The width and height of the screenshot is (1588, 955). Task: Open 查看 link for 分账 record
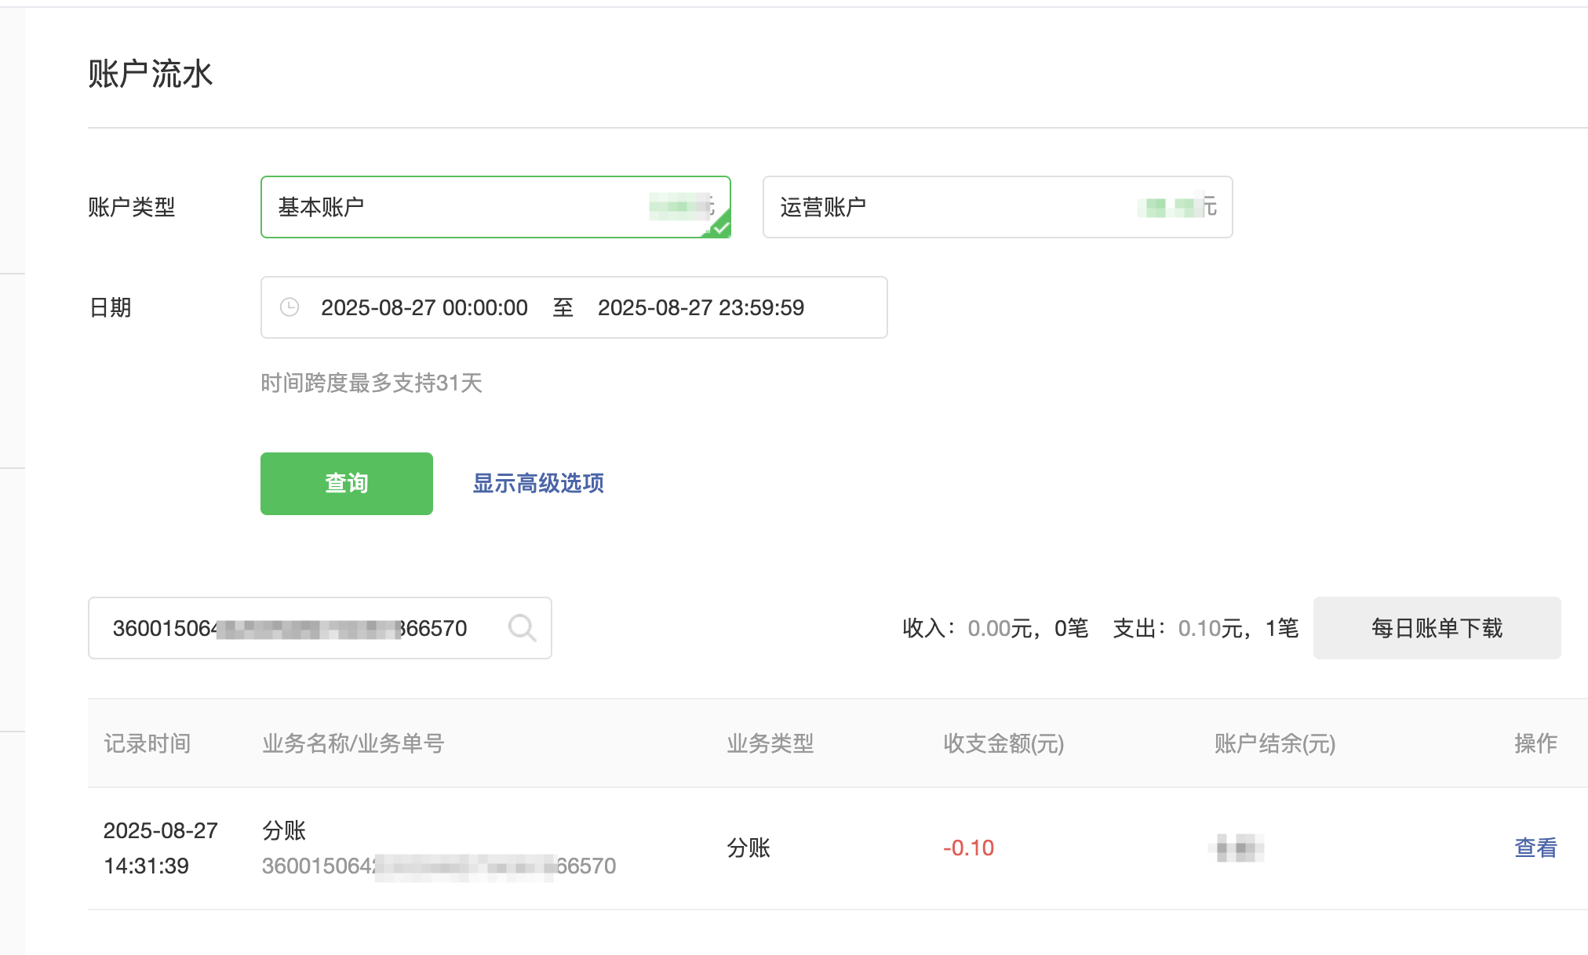click(1535, 848)
